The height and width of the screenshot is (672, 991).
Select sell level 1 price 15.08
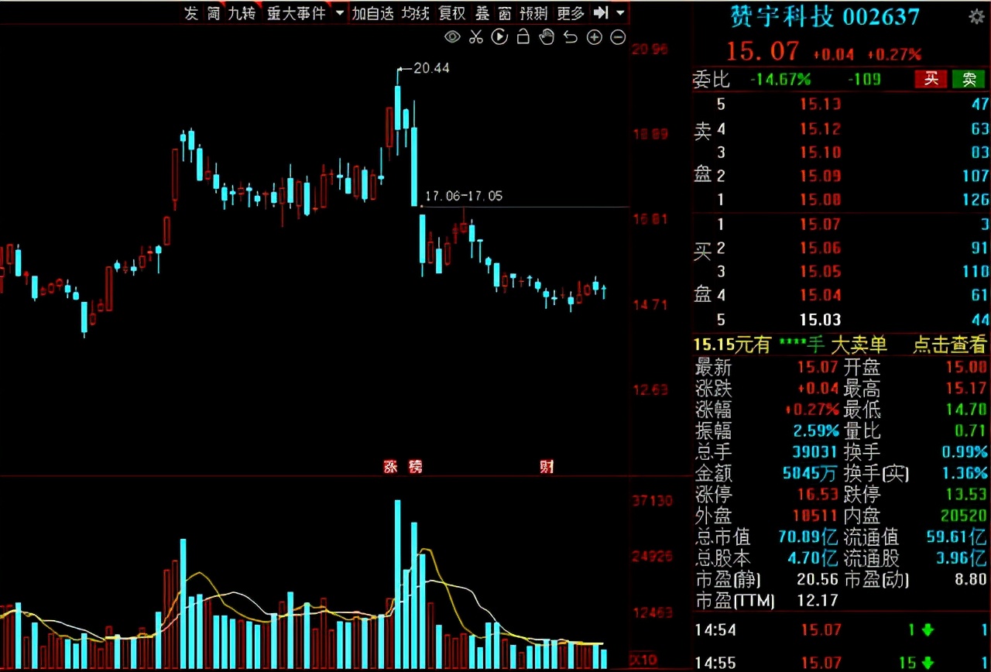[820, 200]
